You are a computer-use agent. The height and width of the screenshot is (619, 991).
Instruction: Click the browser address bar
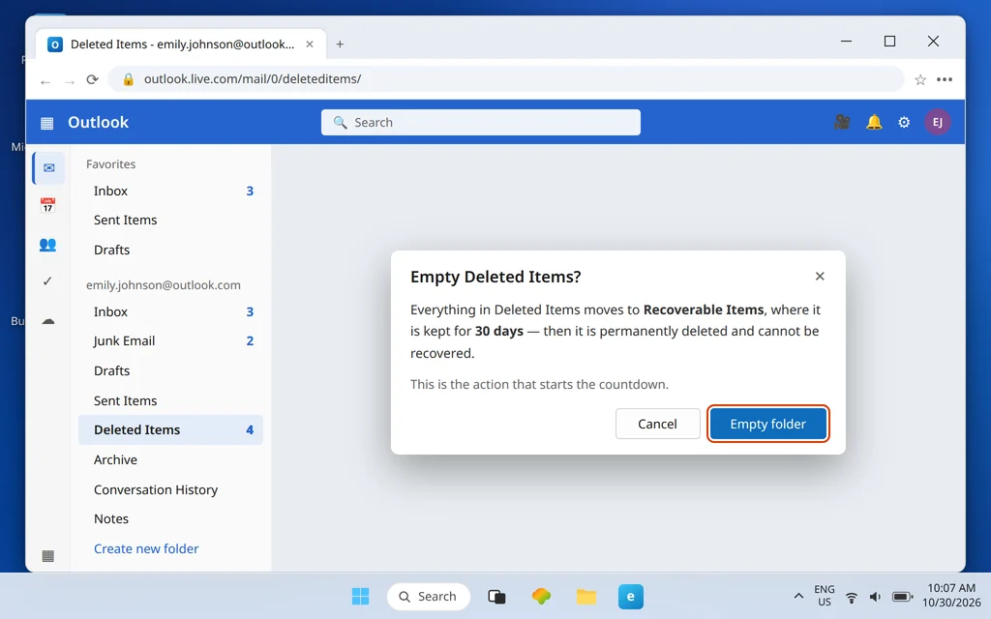click(x=505, y=79)
